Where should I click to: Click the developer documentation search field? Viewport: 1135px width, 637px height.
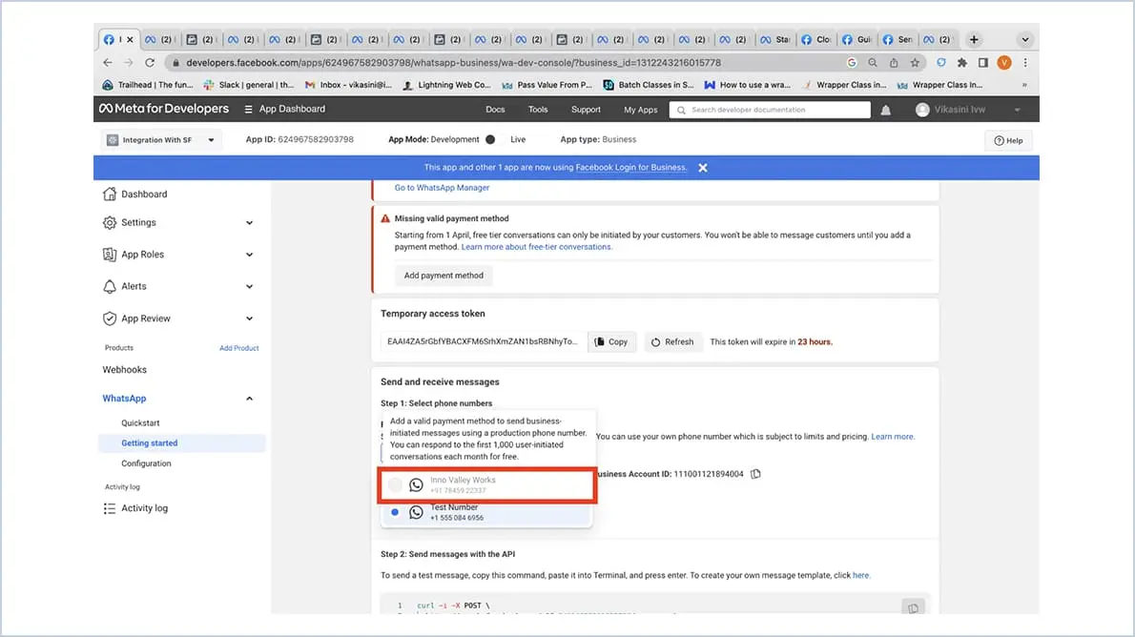coord(770,110)
